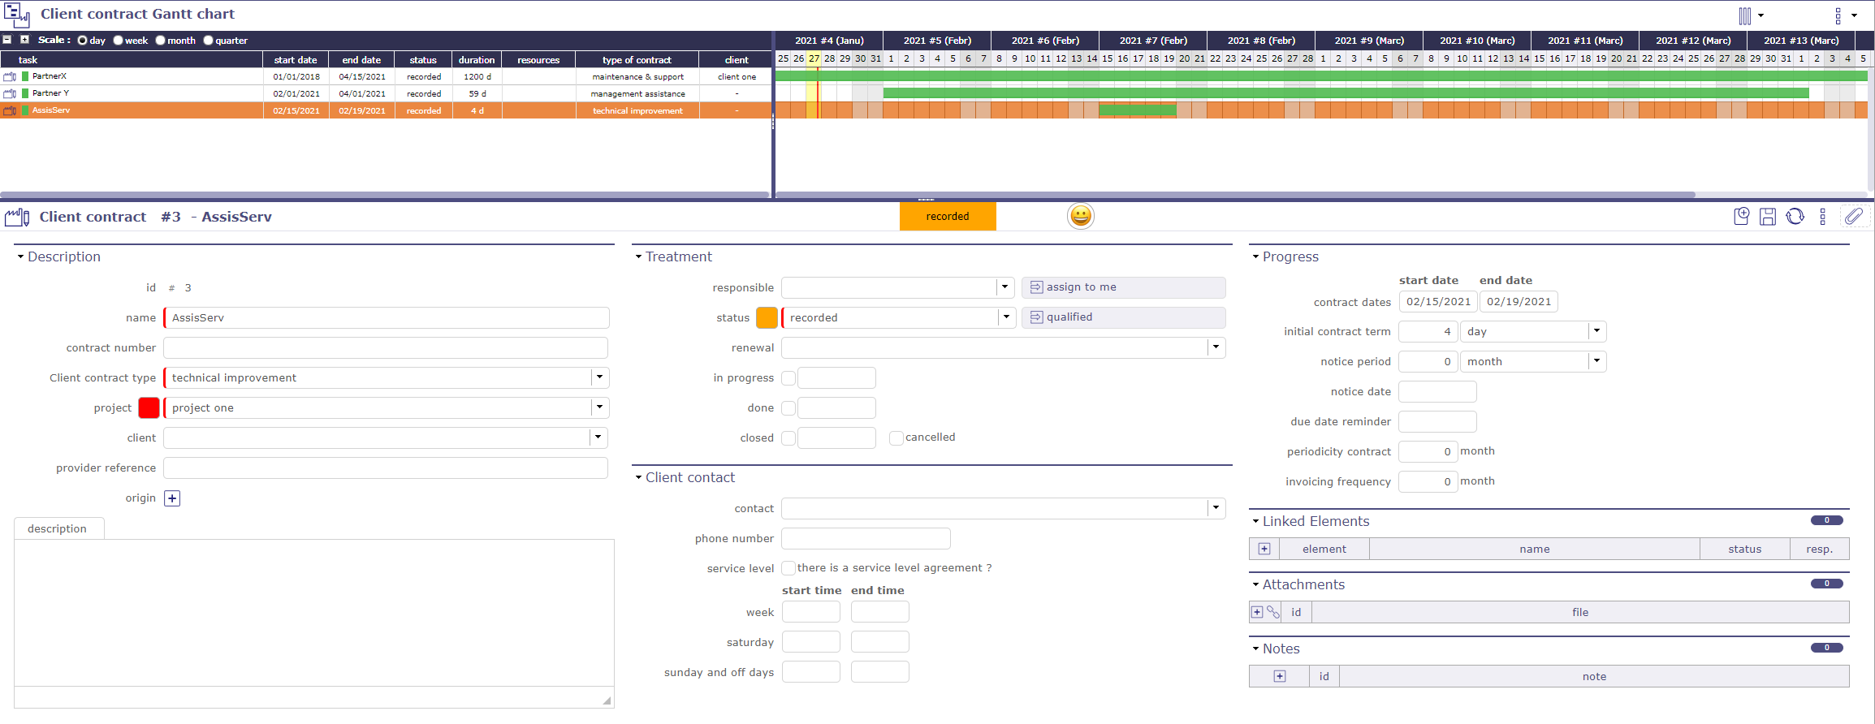Collapse the Client contact section
1875x724 pixels.
tap(638, 477)
